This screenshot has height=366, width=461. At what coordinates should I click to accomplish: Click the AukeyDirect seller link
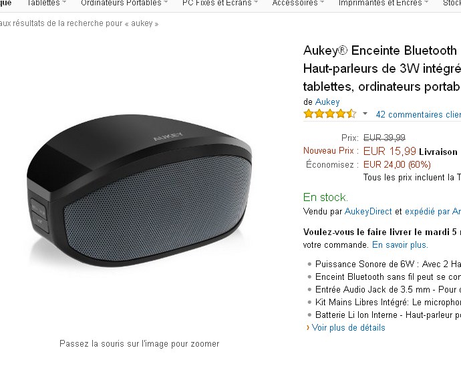(368, 211)
